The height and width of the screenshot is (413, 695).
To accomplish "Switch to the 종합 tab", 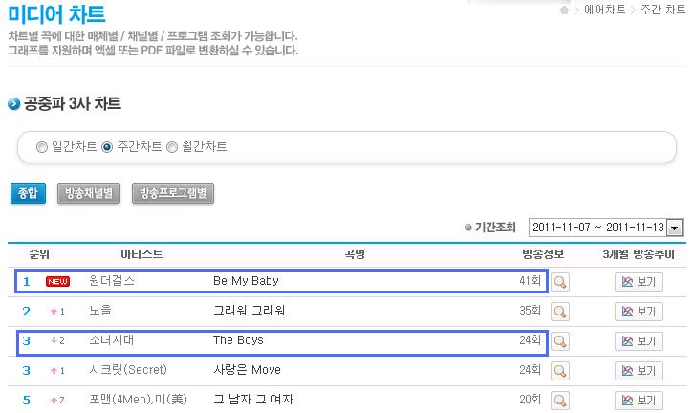I will (x=28, y=192).
